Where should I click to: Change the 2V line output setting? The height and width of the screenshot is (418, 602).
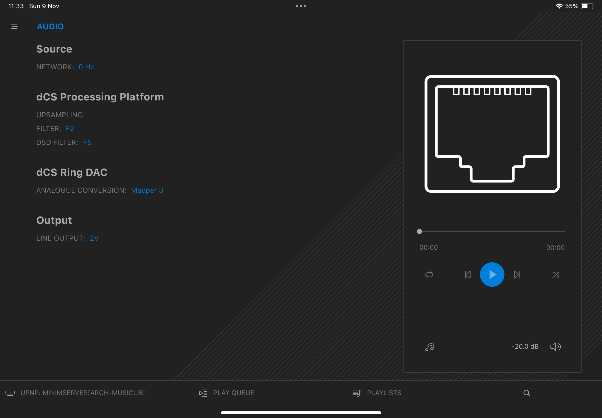(94, 238)
